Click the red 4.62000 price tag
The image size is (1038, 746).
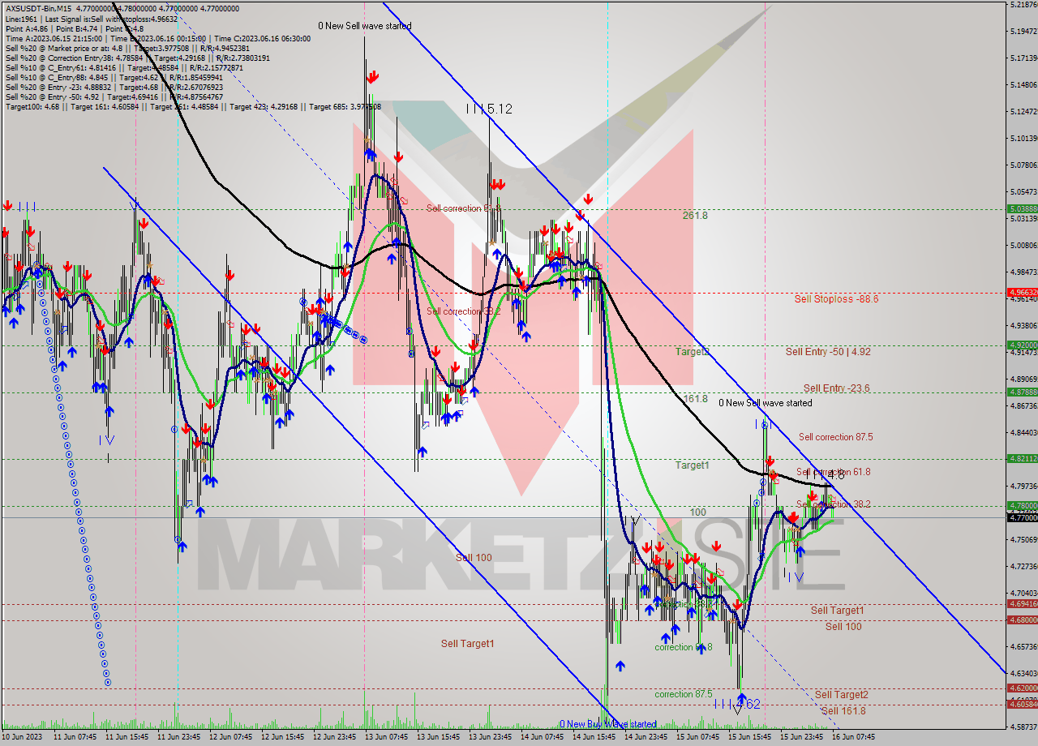coord(1022,688)
